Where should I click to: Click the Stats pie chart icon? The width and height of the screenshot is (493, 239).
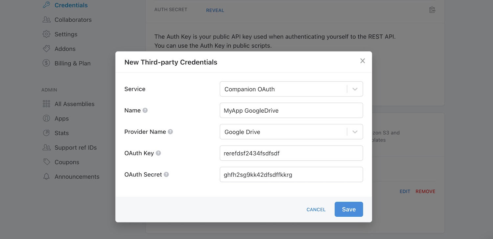click(46, 133)
